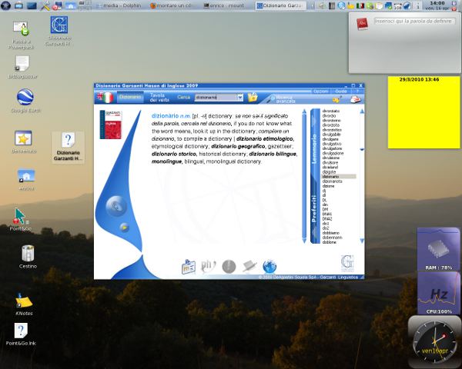462x369 pixels.
Task: Select the Preferiti vertical tab
Action: click(x=314, y=208)
